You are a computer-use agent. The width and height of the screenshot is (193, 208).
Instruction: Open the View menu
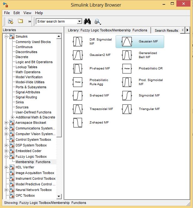point(27,13)
